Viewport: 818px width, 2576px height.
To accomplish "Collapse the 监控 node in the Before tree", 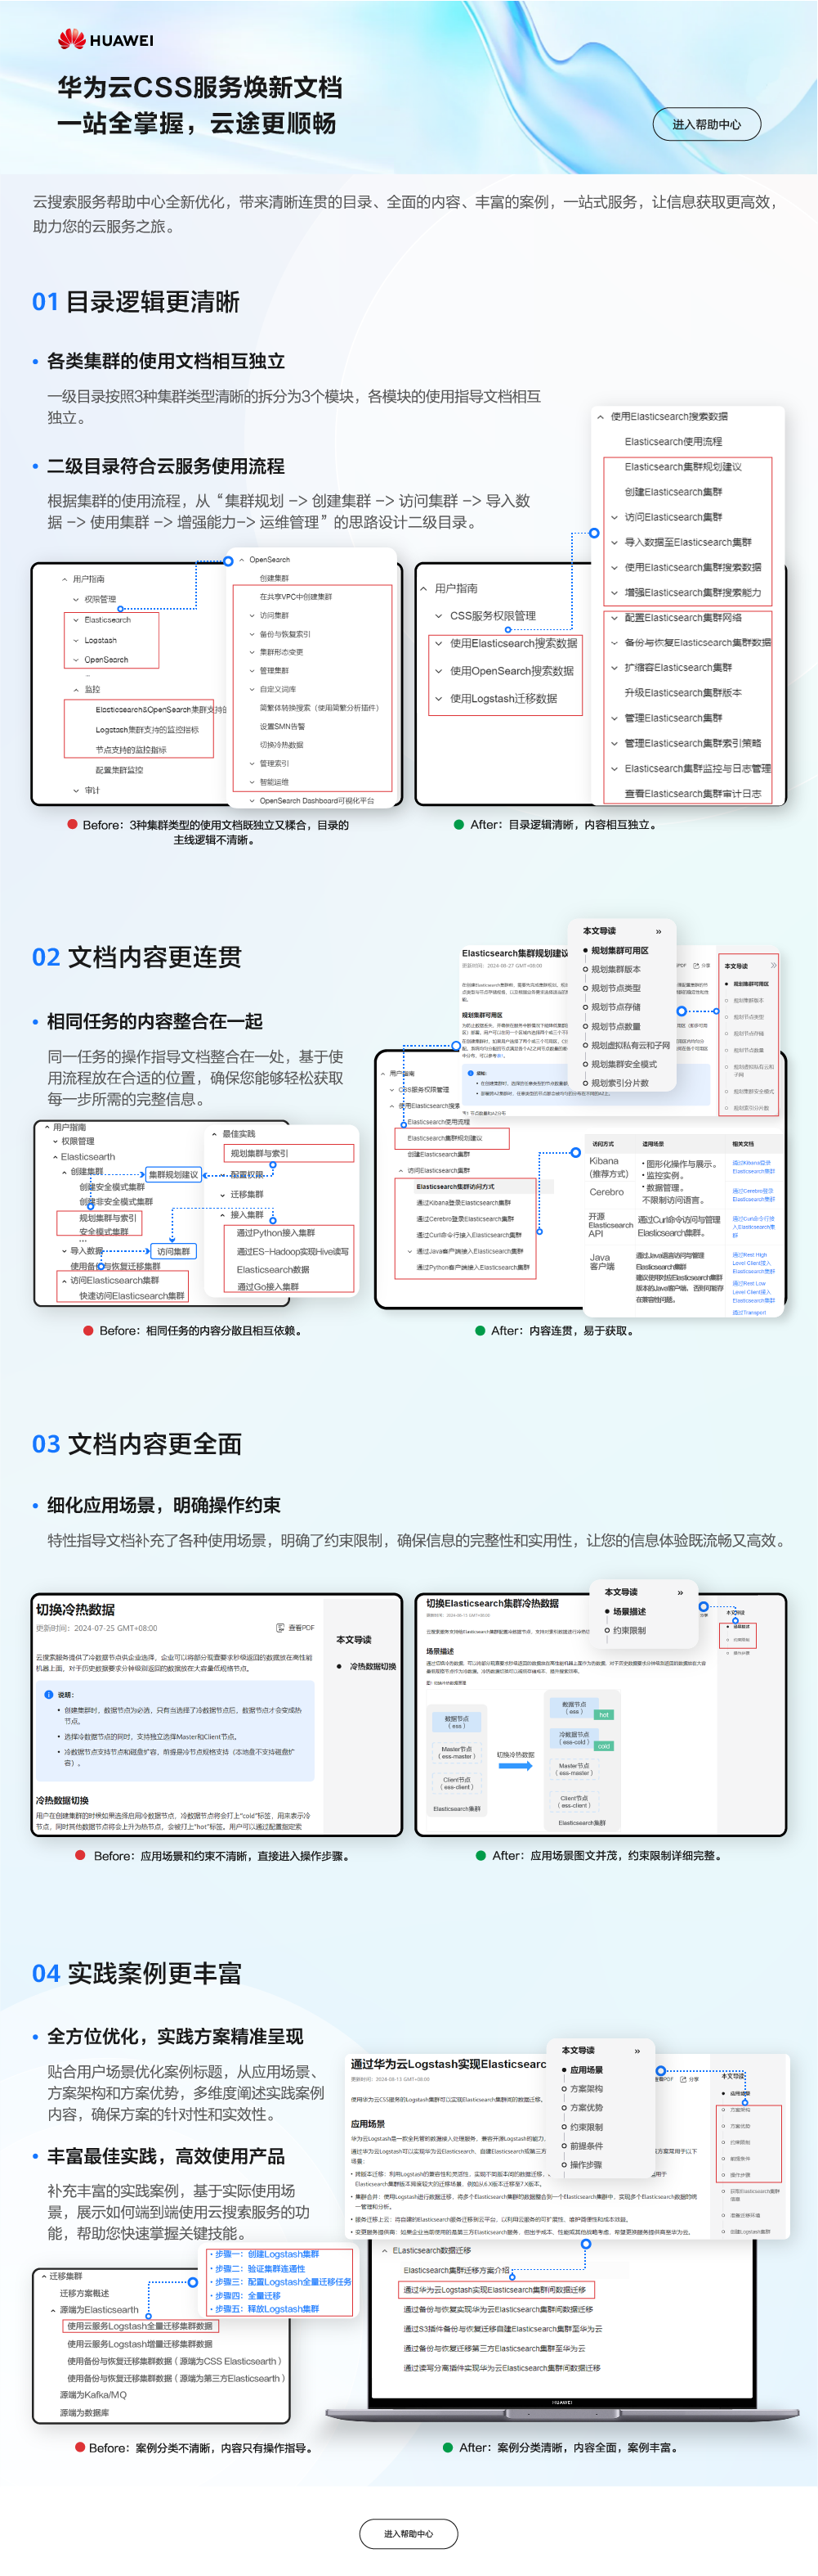I will [76, 689].
